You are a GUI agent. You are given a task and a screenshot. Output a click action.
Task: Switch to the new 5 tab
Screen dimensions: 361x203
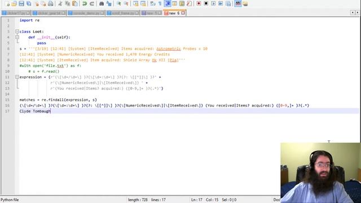coord(152,13)
